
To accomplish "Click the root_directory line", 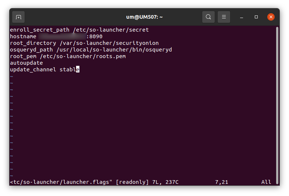I will pos(84,43).
